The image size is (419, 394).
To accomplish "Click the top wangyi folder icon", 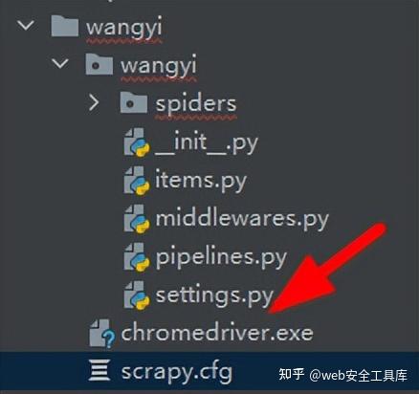I will pyautogui.click(x=65, y=26).
